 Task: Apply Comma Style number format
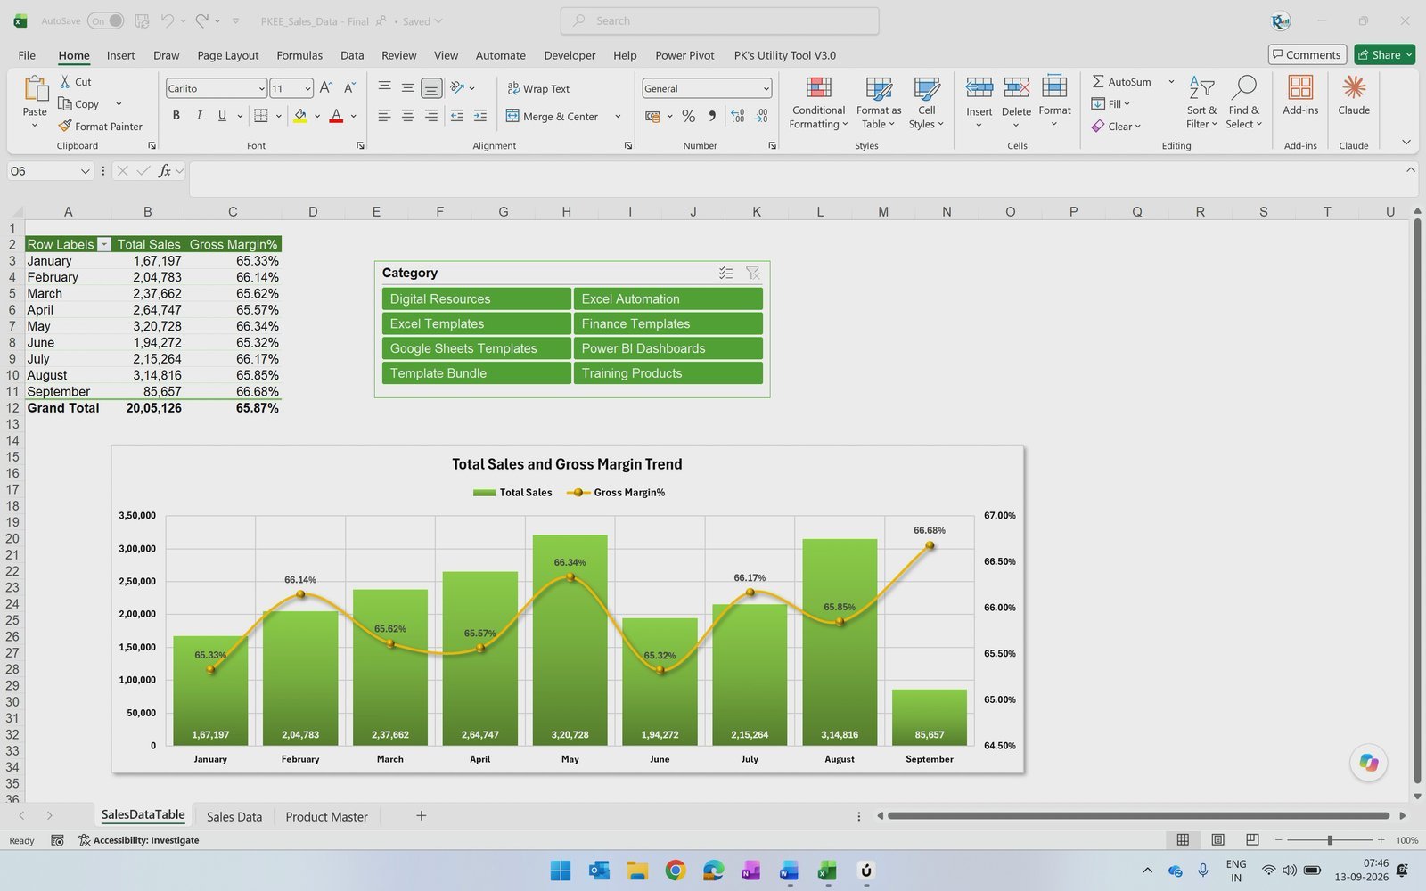(x=711, y=116)
